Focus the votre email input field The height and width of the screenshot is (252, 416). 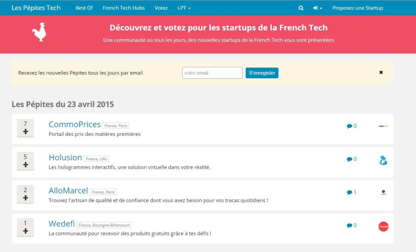212,73
